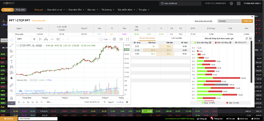Activate the magnet snap tool

11,98
